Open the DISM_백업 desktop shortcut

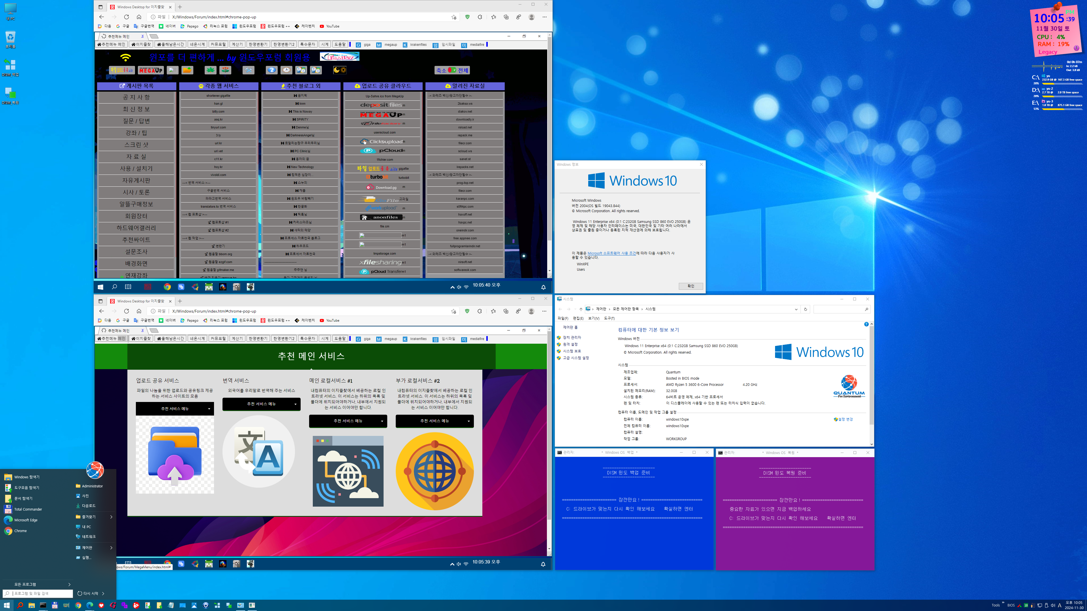(x=10, y=68)
